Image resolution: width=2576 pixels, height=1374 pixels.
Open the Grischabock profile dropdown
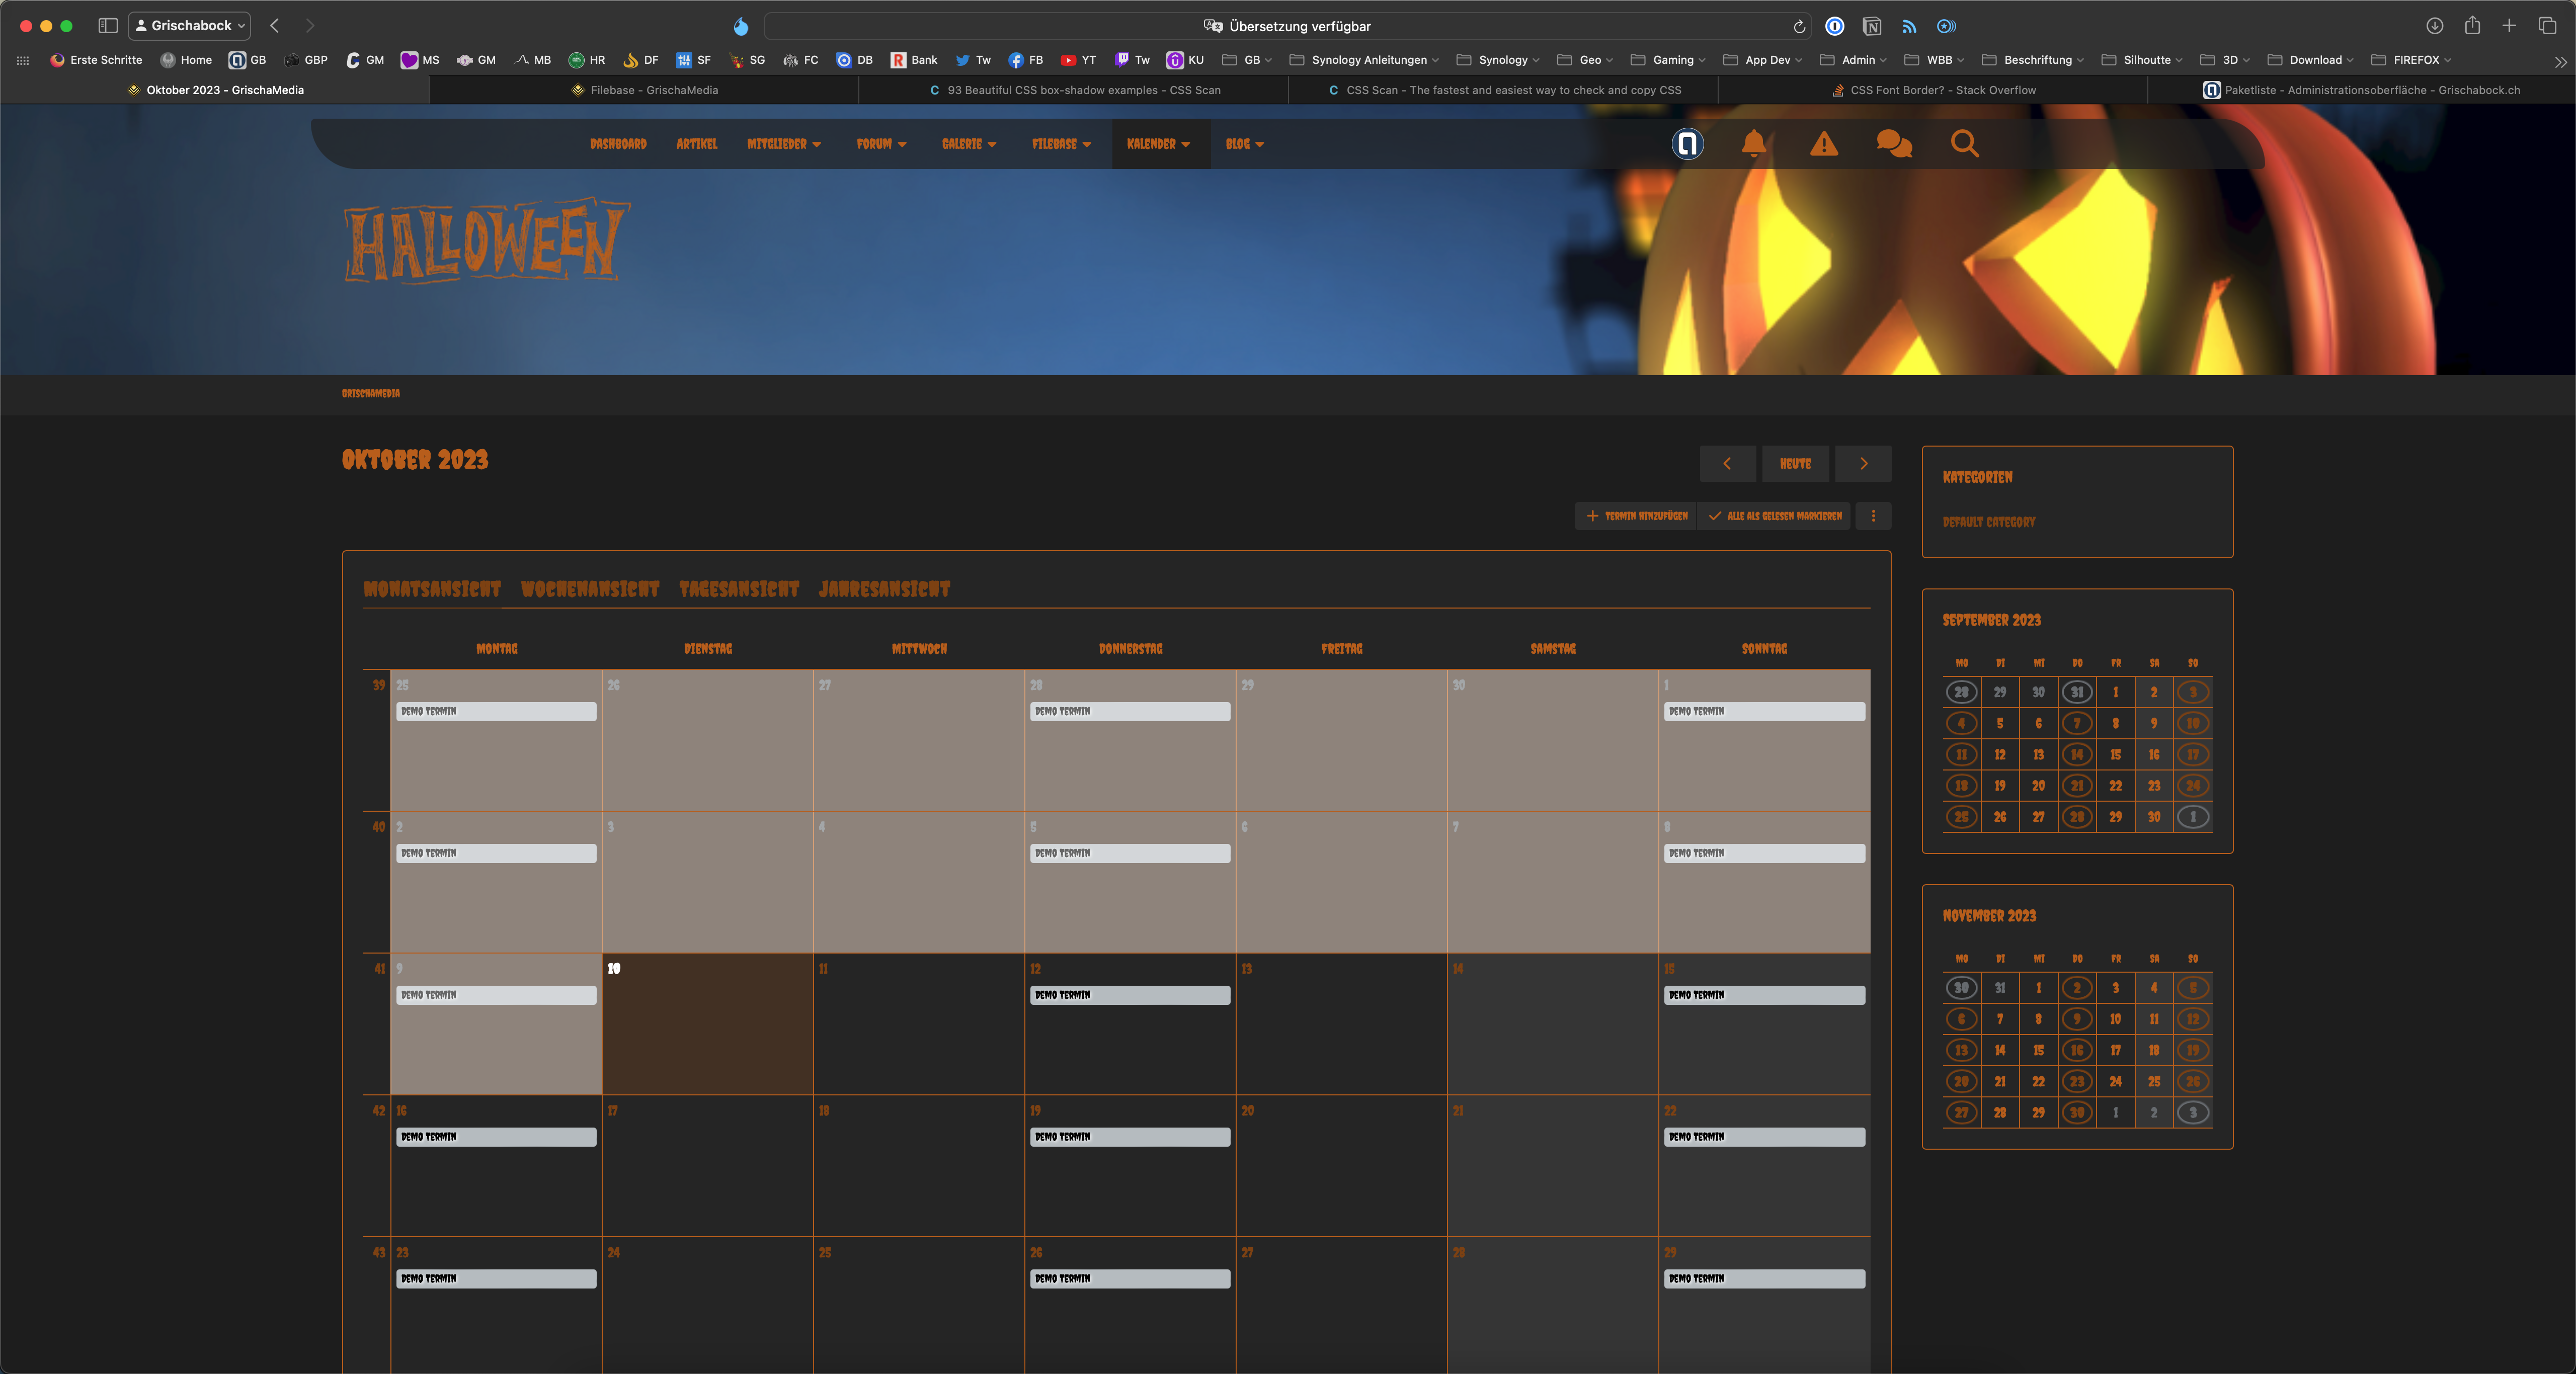pyautogui.click(x=190, y=25)
